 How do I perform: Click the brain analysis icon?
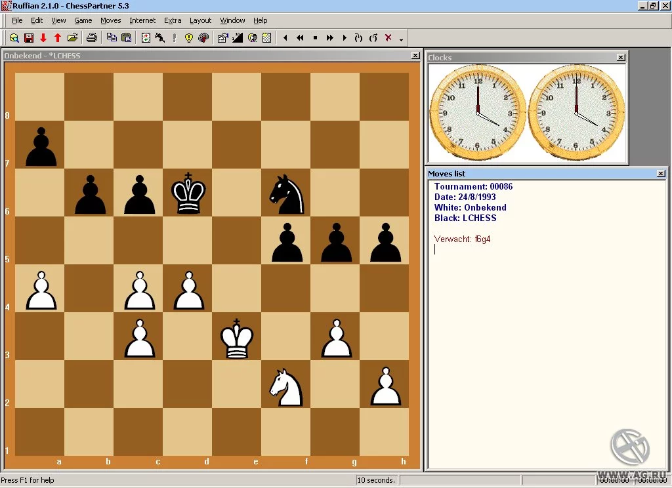[x=203, y=37]
